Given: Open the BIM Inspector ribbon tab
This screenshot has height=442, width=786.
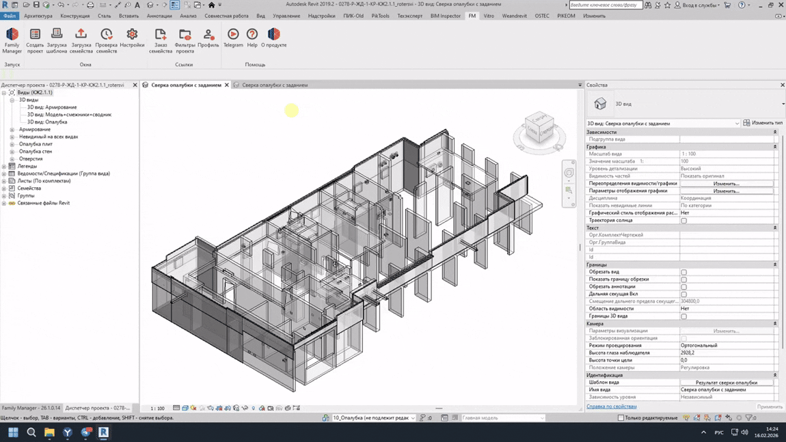Looking at the screenshot, I should coord(445,16).
